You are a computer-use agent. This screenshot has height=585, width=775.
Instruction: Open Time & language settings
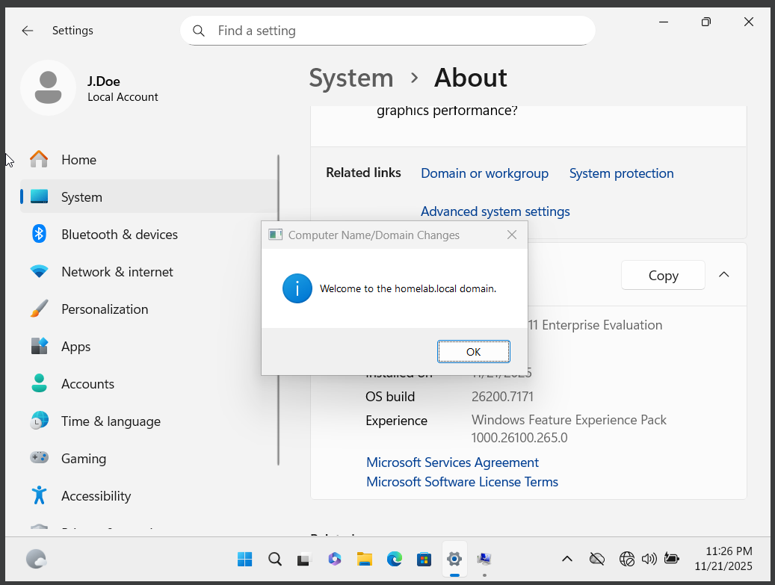tap(111, 421)
